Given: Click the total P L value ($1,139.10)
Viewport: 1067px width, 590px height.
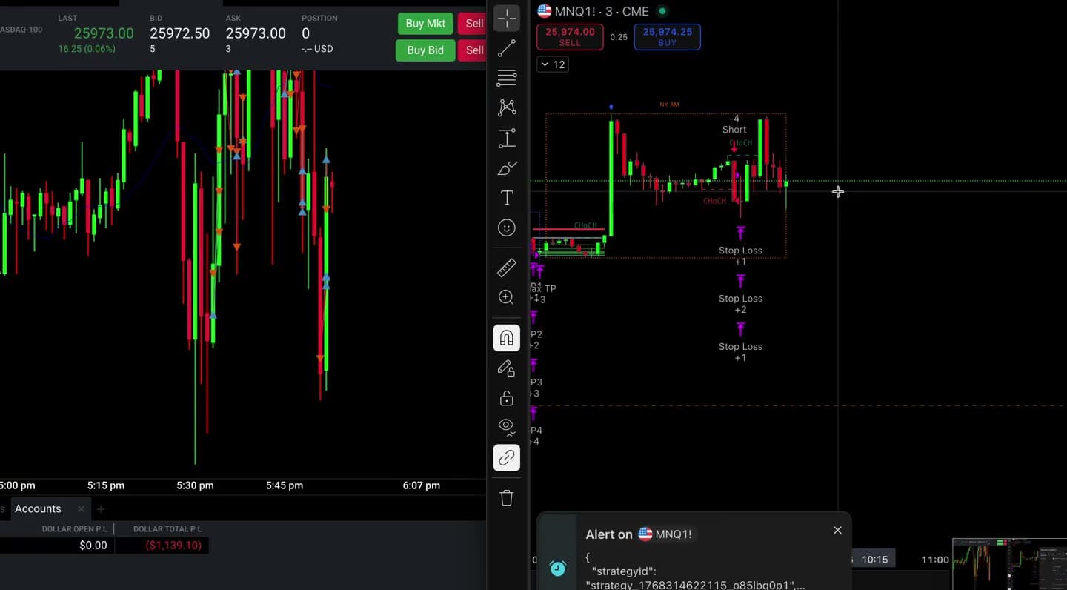Looking at the screenshot, I should [173, 546].
